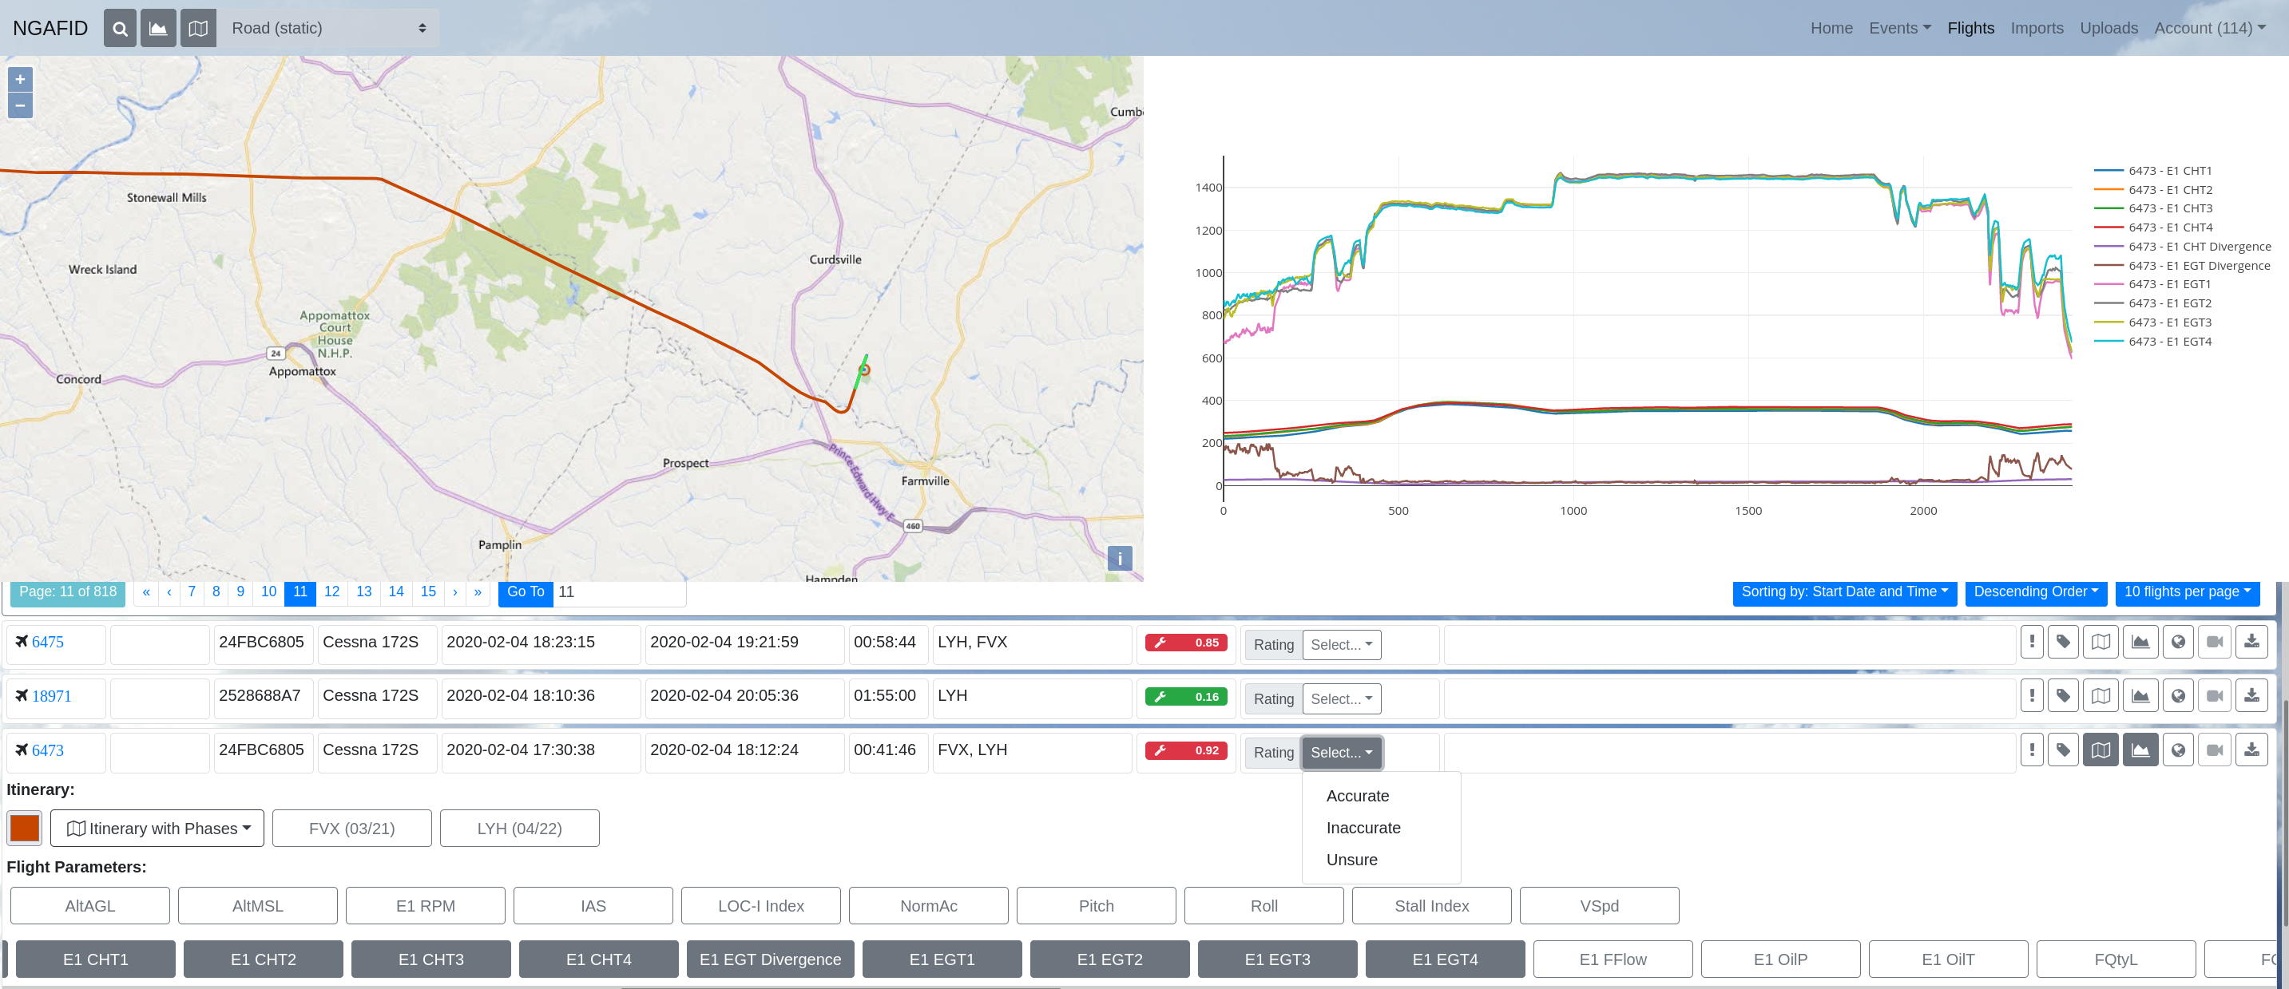Open Road (static) map style dropdown
The image size is (2289, 989).
[329, 29]
